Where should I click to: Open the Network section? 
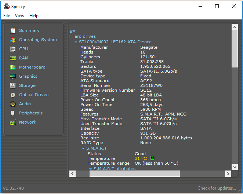pos(28,122)
